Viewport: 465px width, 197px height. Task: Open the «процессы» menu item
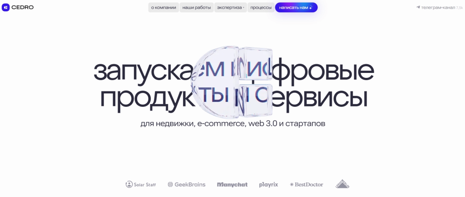(261, 8)
